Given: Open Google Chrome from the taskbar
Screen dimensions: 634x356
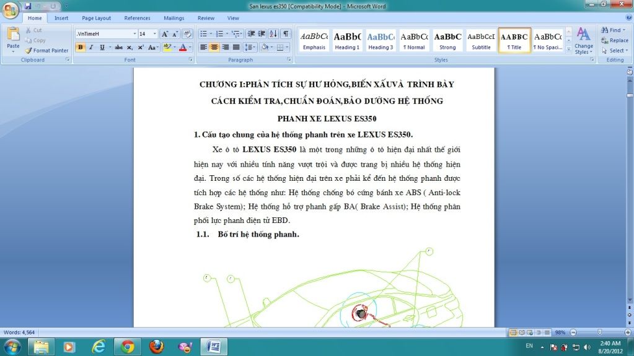Looking at the screenshot, I should 128,347.
